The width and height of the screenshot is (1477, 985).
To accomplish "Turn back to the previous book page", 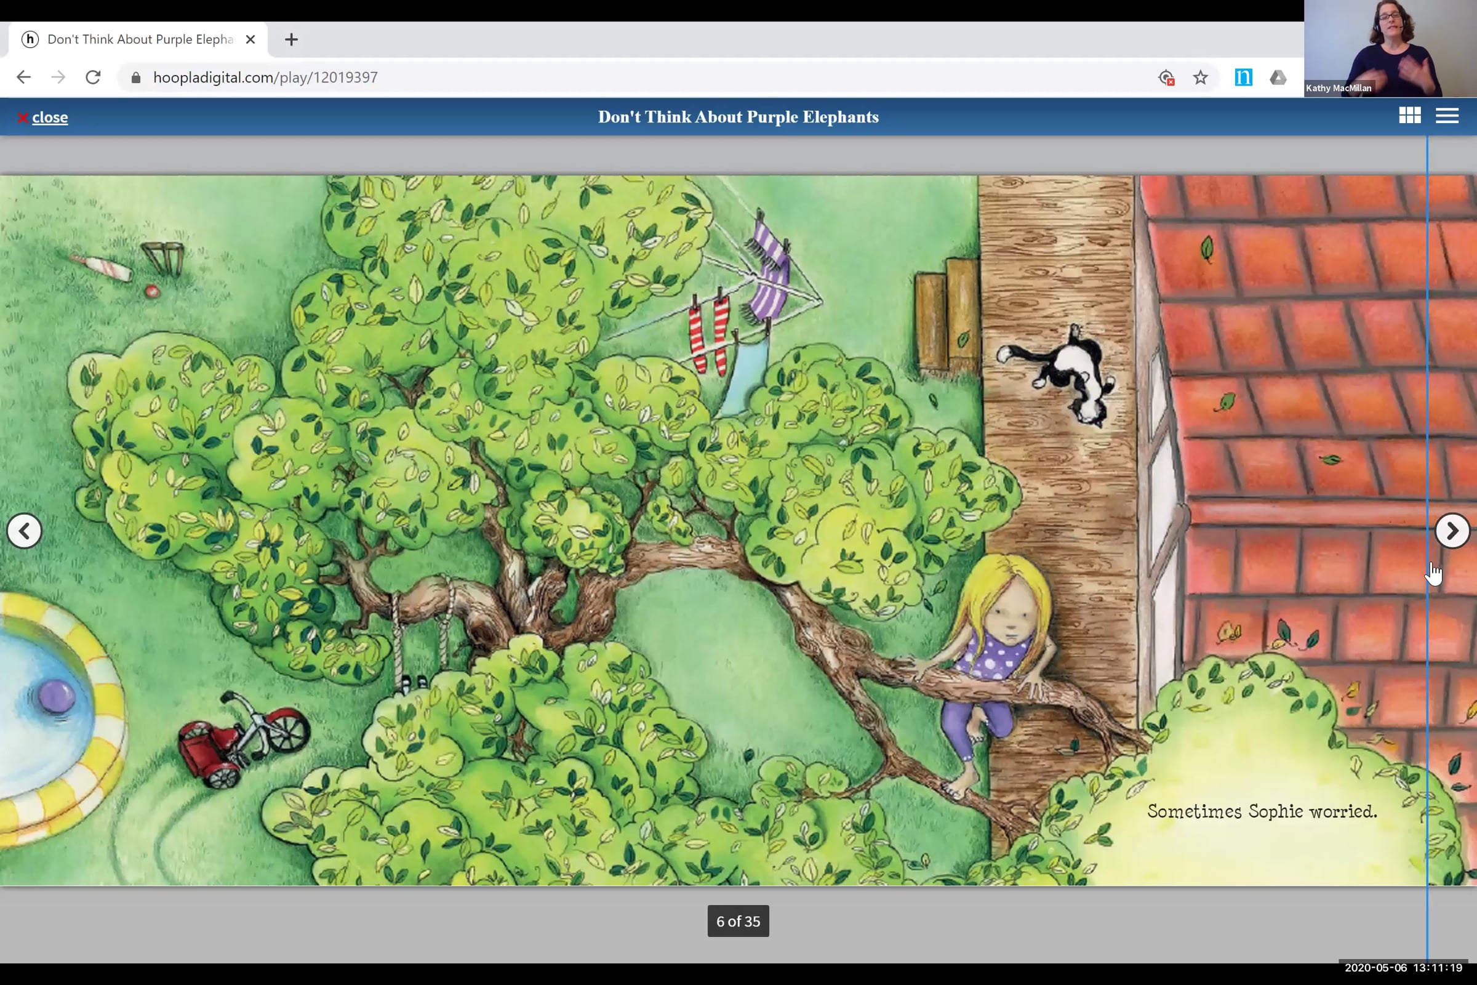I will pyautogui.click(x=24, y=531).
